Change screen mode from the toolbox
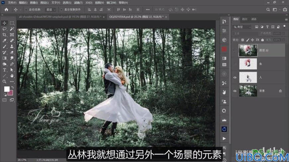 (x=12, y=100)
